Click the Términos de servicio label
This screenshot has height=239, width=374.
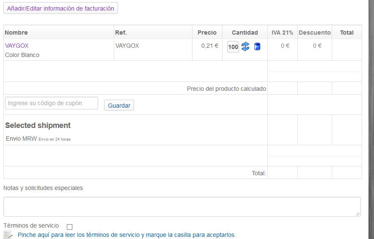pyautogui.click(x=31, y=225)
